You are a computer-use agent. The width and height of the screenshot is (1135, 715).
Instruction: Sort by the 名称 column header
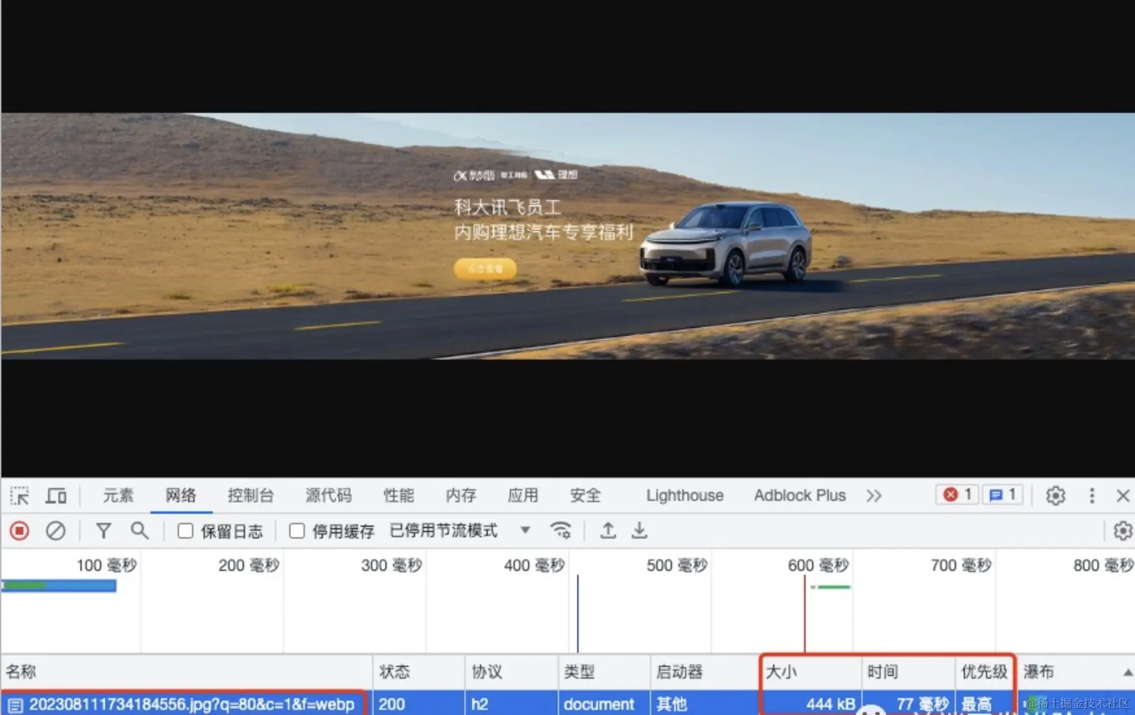pos(187,672)
